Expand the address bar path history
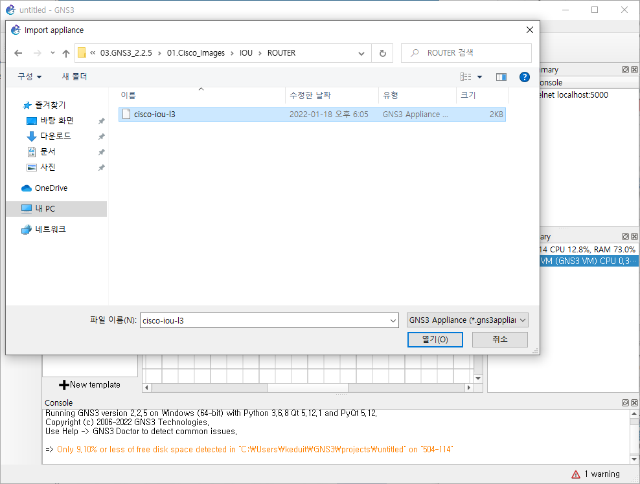 click(361, 54)
